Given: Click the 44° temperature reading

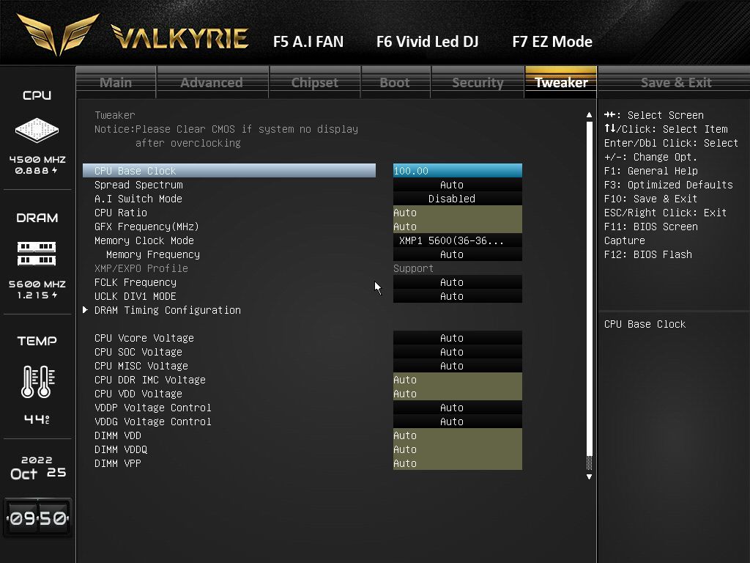Looking at the screenshot, I should (x=37, y=419).
